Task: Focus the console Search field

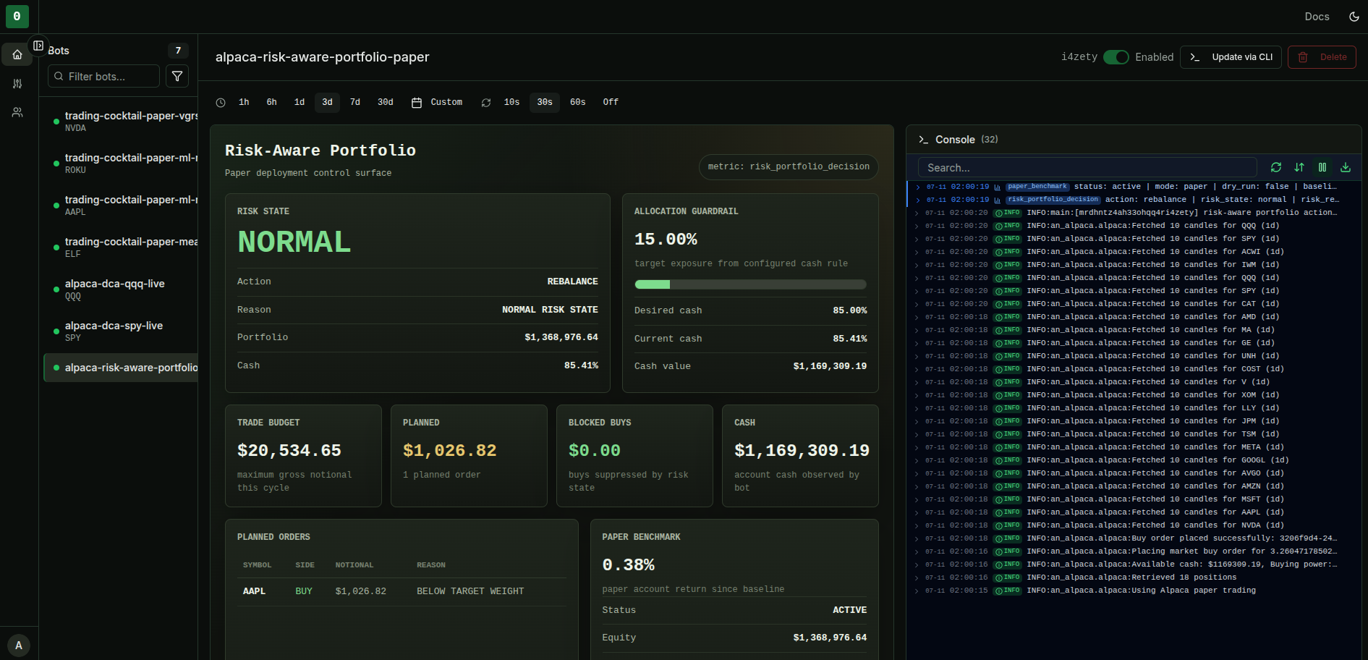Action: (x=1087, y=167)
